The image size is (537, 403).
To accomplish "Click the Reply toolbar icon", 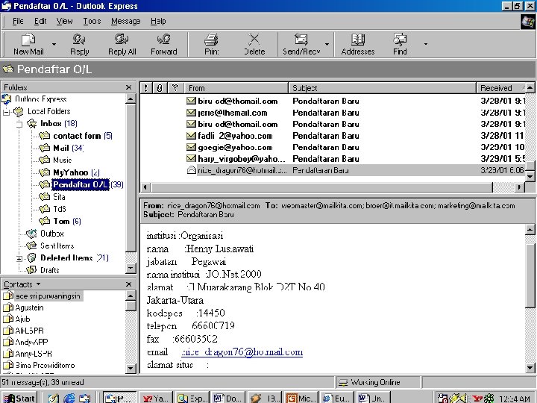I will click(79, 43).
